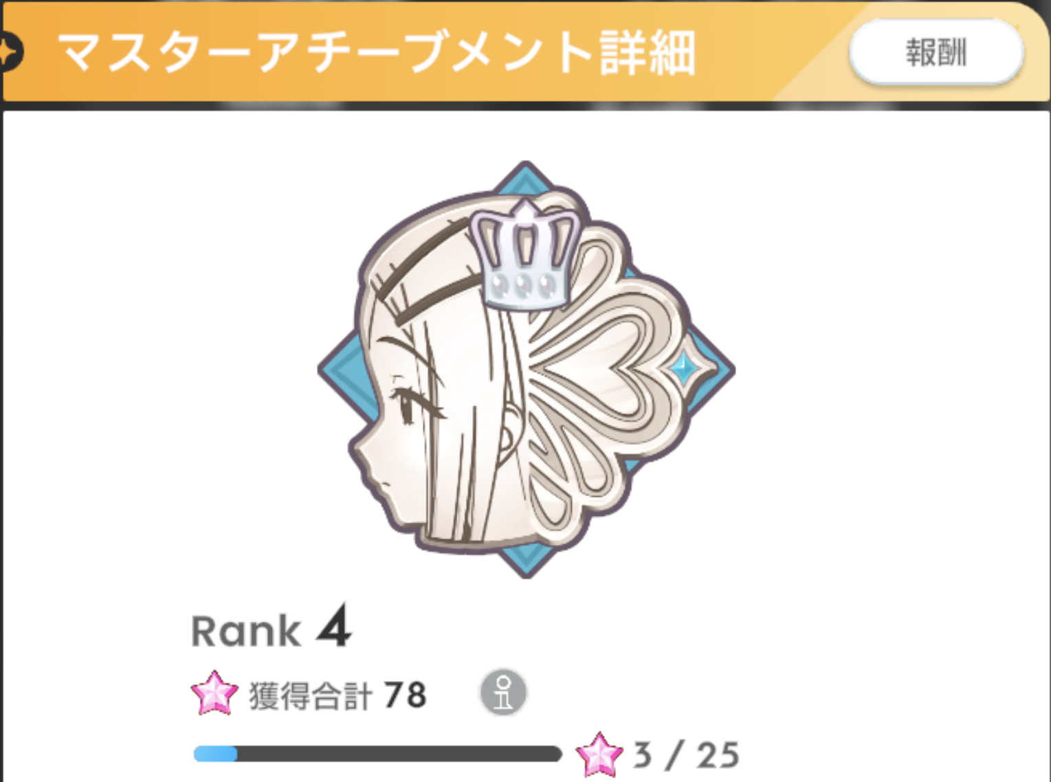The image size is (1051, 782).
Task: Click the blue diamond corner atop the emblem
Action: pyautogui.click(x=525, y=177)
